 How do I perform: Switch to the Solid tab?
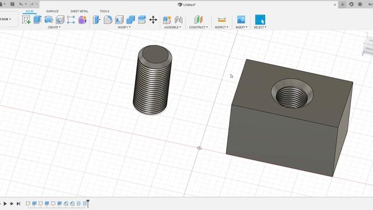pyautogui.click(x=30, y=11)
